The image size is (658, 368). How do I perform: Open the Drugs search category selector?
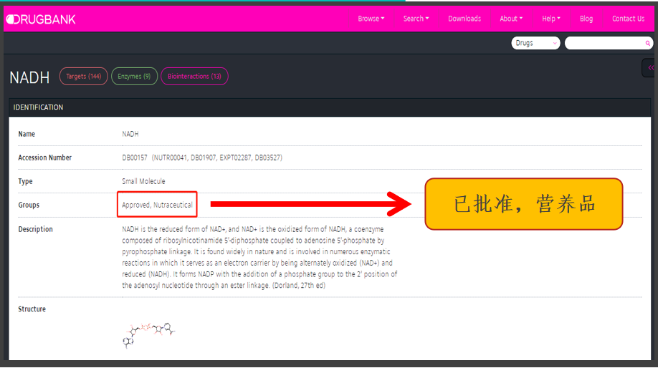535,43
